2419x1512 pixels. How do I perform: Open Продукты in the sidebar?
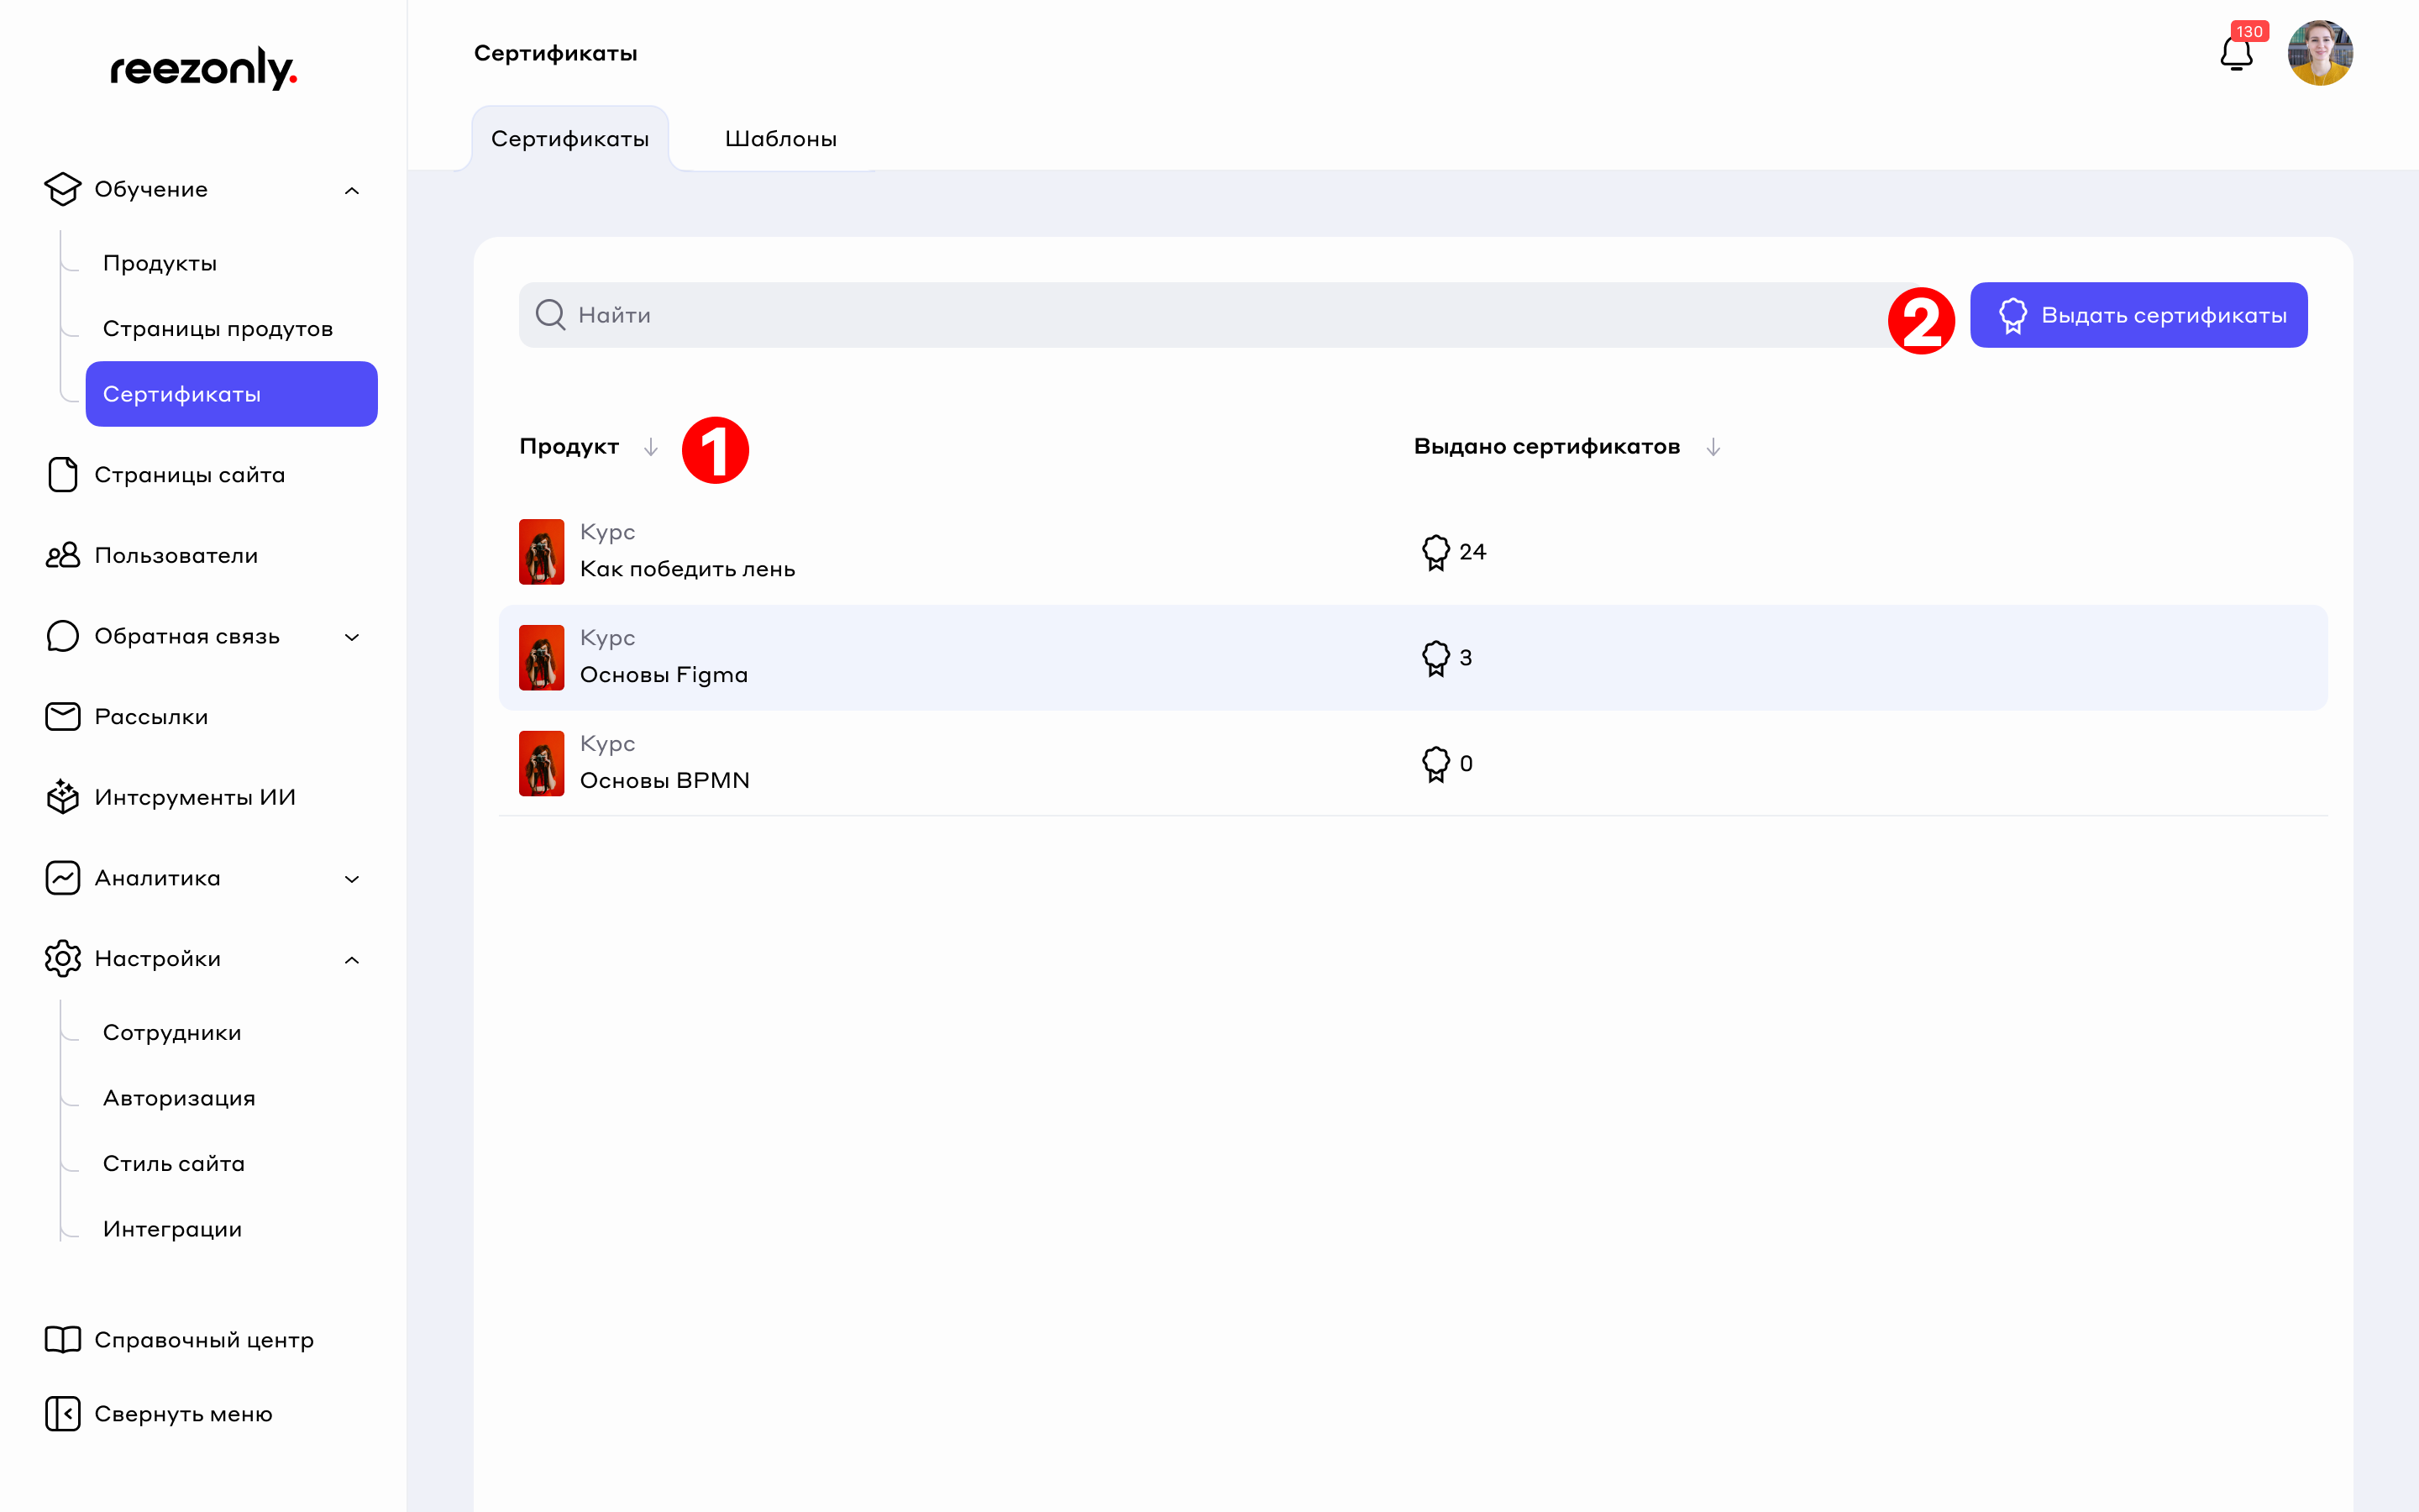tap(160, 263)
